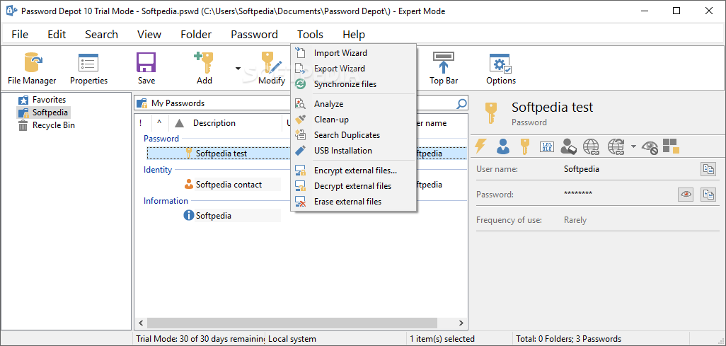Choose Export Wizard from Tools menu

click(x=354, y=69)
